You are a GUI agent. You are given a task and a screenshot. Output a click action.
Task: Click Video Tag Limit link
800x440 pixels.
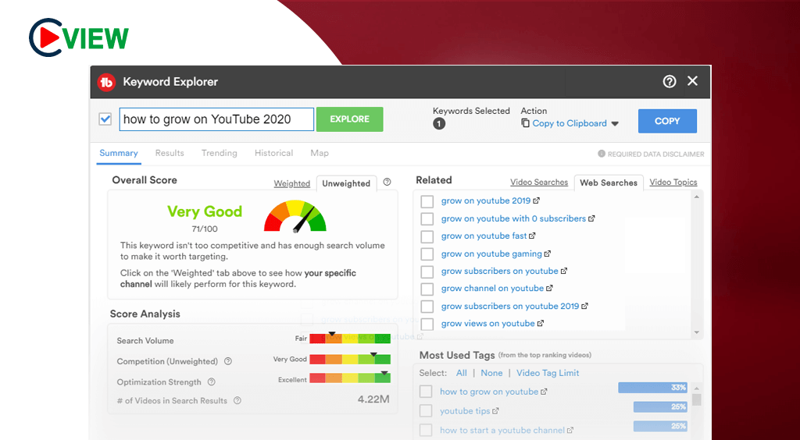pos(548,373)
